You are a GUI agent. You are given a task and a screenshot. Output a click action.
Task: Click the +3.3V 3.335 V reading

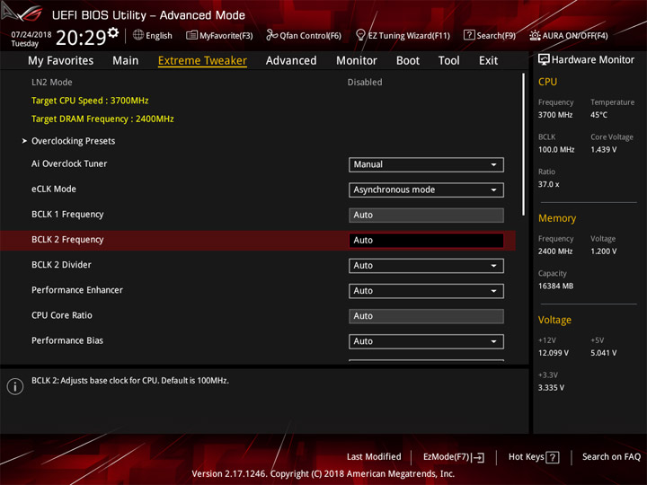551,388
